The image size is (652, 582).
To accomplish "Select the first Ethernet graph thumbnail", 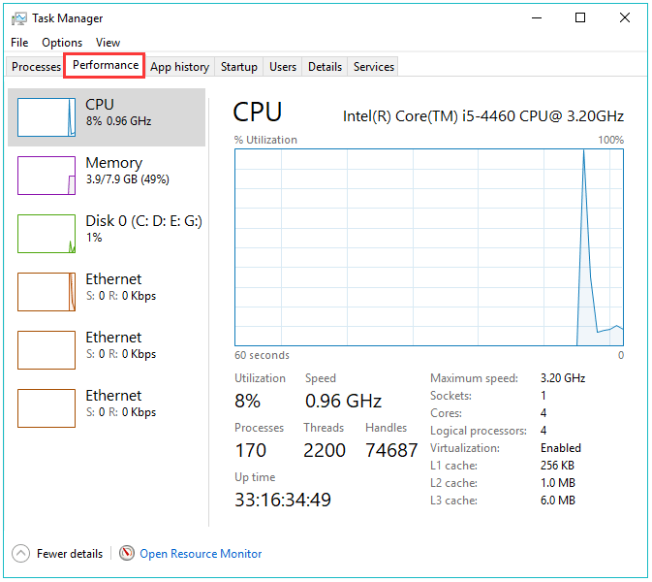I will click(x=47, y=292).
